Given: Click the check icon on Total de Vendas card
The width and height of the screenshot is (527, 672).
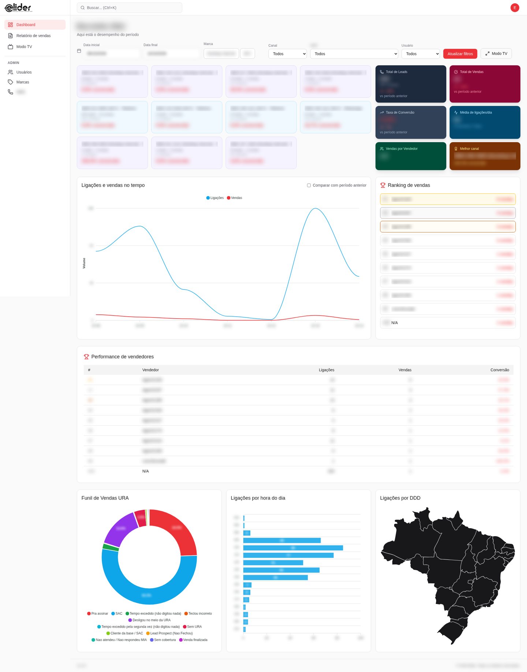Looking at the screenshot, I should point(456,72).
